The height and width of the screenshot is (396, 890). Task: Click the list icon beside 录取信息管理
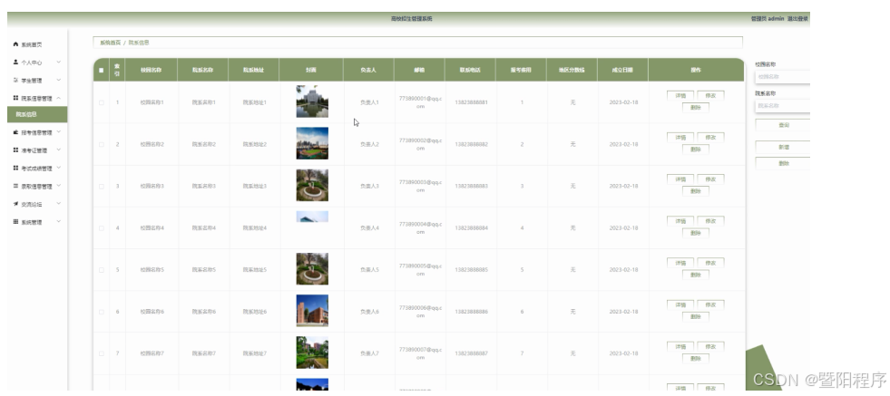click(x=16, y=186)
